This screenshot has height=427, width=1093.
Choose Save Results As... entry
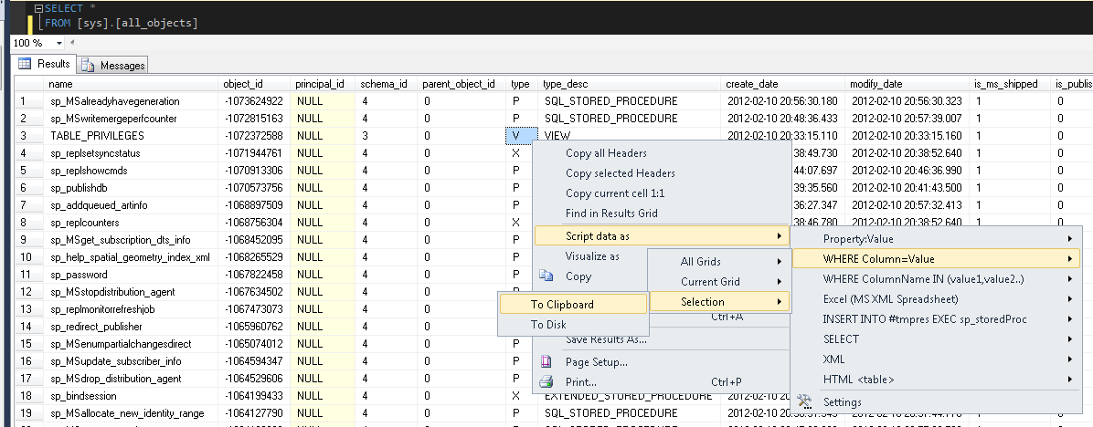[x=606, y=339]
